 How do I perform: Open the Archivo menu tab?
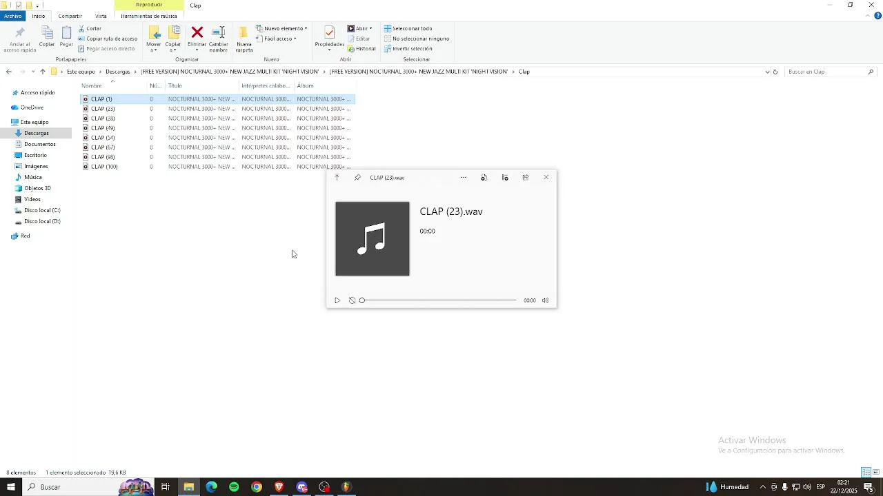tap(13, 16)
